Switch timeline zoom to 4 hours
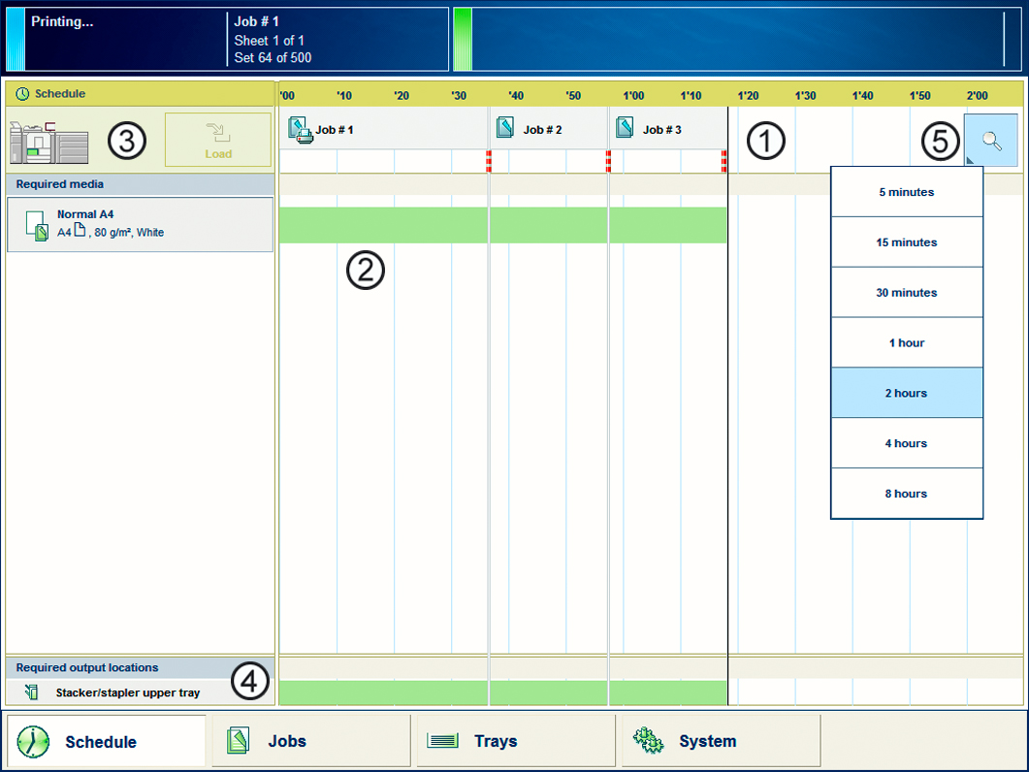This screenshot has height=772, width=1029. pyautogui.click(x=907, y=443)
